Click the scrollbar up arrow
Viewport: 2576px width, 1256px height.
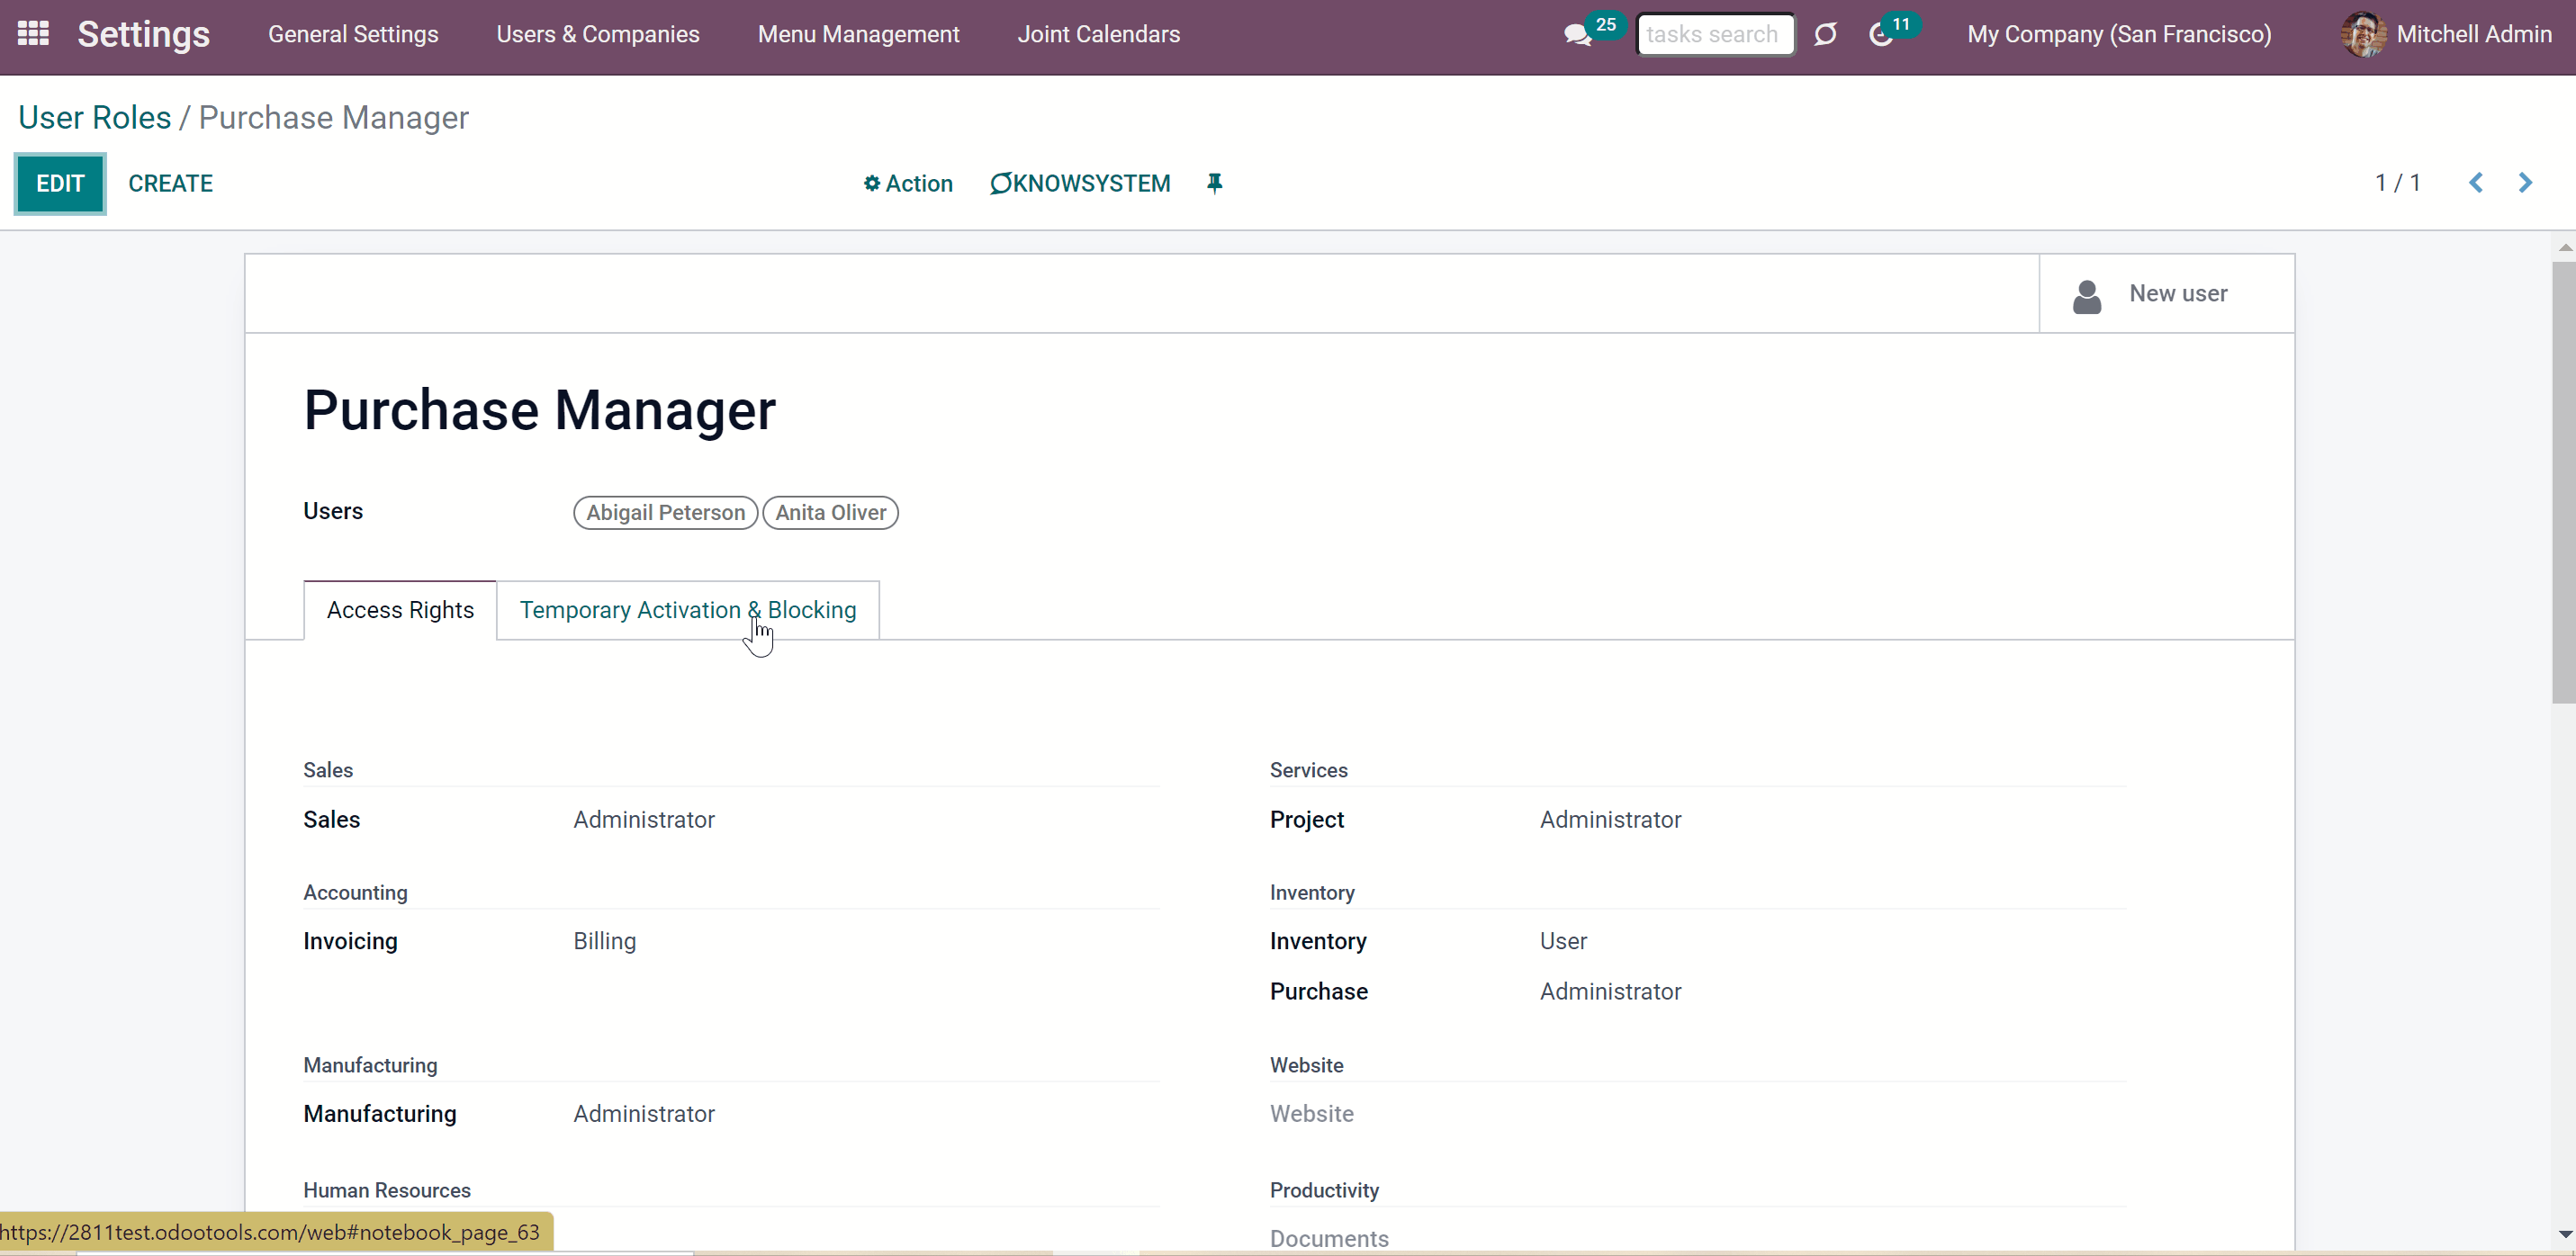click(x=2565, y=247)
